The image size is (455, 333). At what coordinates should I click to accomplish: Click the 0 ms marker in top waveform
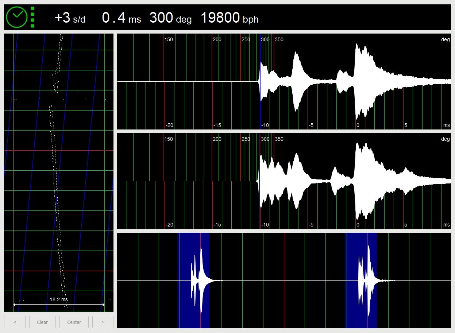tap(358, 125)
